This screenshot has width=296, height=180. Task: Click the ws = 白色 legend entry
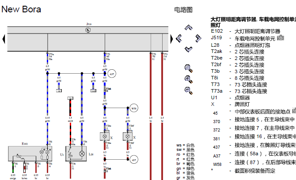[185, 145]
